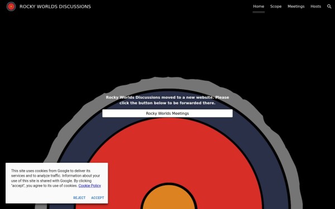Image resolution: width=335 pixels, height=209 pixels.
Task: Open the Meetings page
Action: [296, 6]
